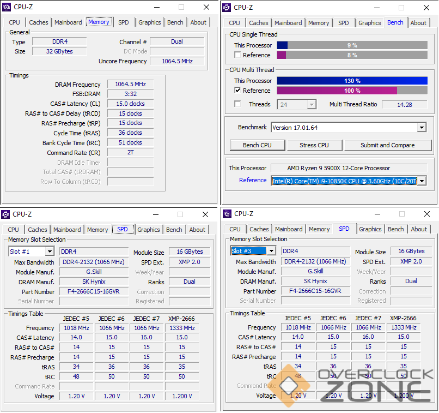The height and width of the screenshot is (413, 439).
Task: Click the CPU-Z icon in the Bench window title bar
Action: pyautogui.click(x=227, y=7)
